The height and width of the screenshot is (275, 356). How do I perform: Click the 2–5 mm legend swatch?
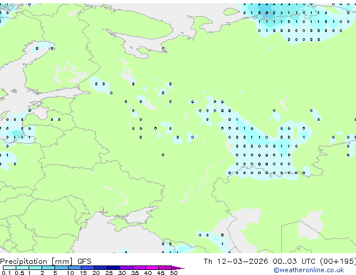pos(48,268)
